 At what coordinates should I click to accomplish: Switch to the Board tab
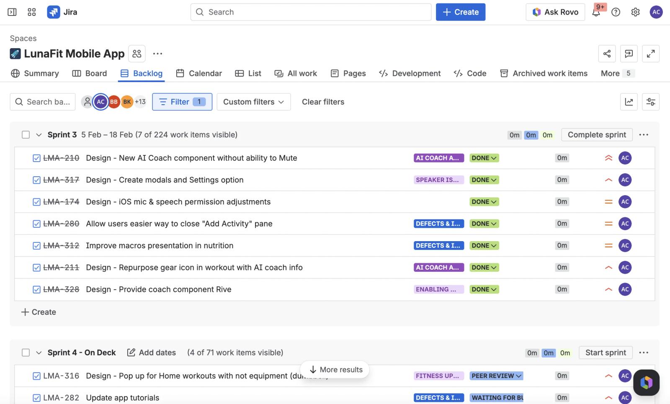tap(90, 73)
